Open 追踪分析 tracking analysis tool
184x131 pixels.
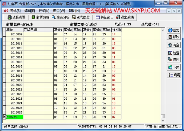(x=60, y=17)
